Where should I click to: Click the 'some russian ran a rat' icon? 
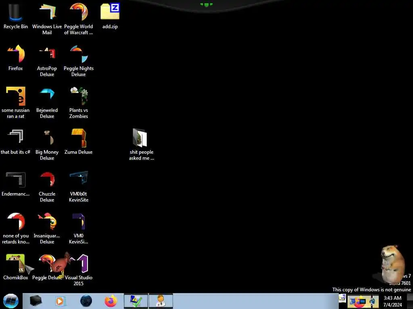coord(16,103)
